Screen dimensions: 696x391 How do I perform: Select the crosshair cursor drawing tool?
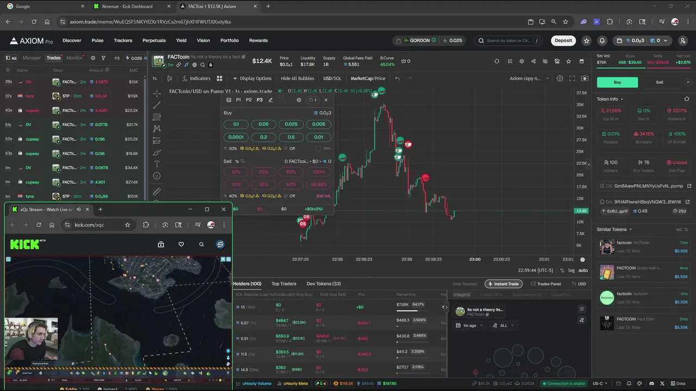(x=157, y=93)
